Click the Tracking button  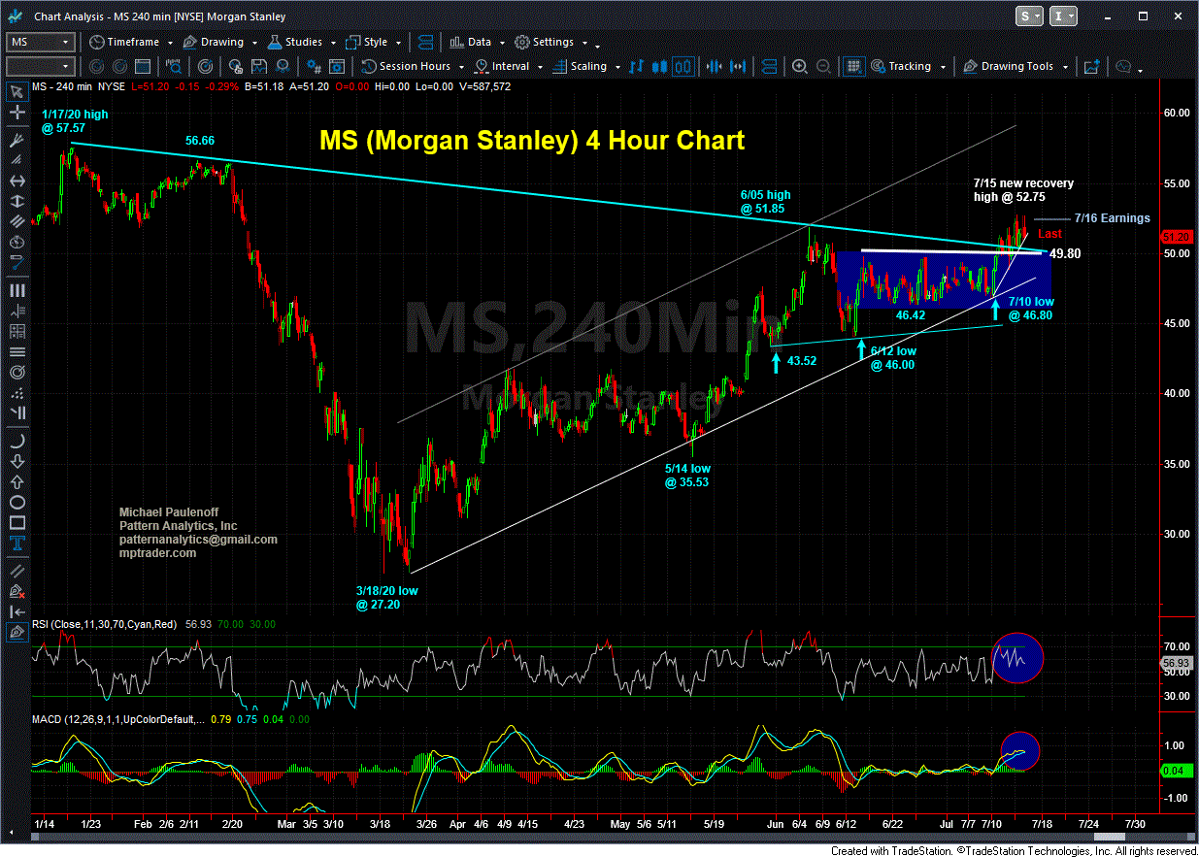(x=902, y=66)
